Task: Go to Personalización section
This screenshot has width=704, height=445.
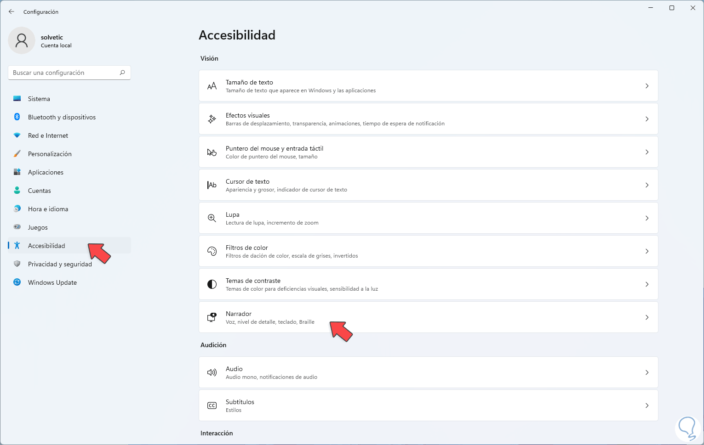Action: point(50,154)
